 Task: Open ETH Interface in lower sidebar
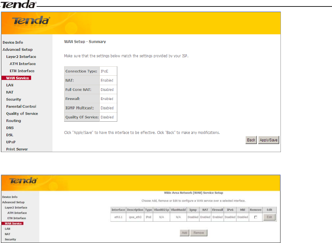pyautogui.click(x=17, y=218)
